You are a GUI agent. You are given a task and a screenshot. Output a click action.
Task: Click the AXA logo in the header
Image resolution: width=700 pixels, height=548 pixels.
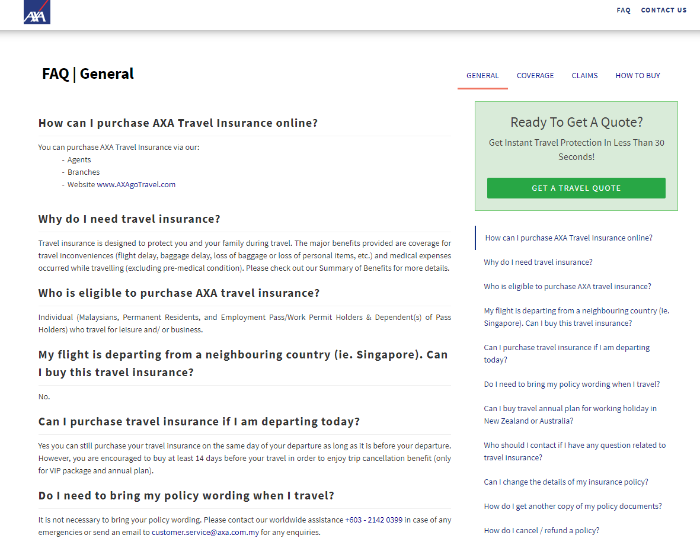pos(36,11)
